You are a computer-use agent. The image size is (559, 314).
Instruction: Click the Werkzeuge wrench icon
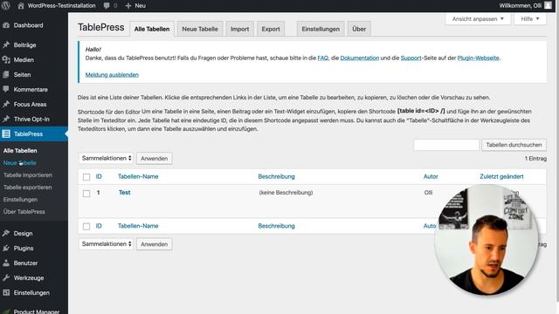coord(6,278)
